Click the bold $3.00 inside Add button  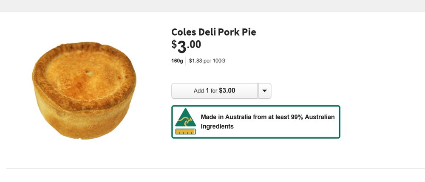point(227,91)
